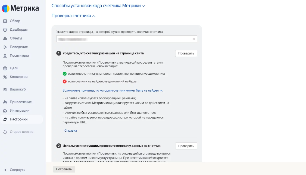Click the page address input field
This screenshot has width=306, height=175.
click(x=124, y=39)
